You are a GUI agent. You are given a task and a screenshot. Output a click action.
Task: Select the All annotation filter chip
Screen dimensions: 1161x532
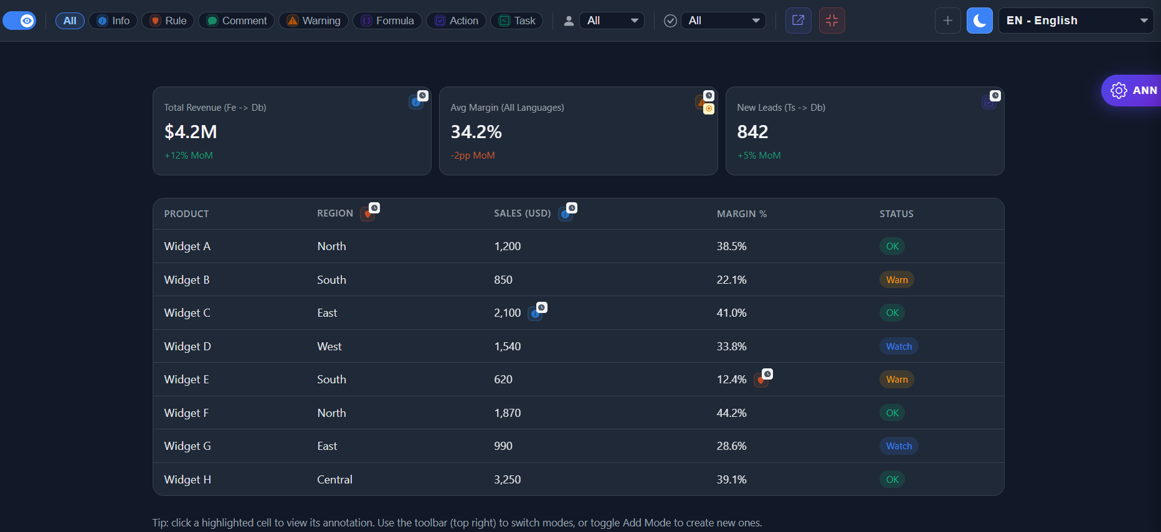point(70,21)
